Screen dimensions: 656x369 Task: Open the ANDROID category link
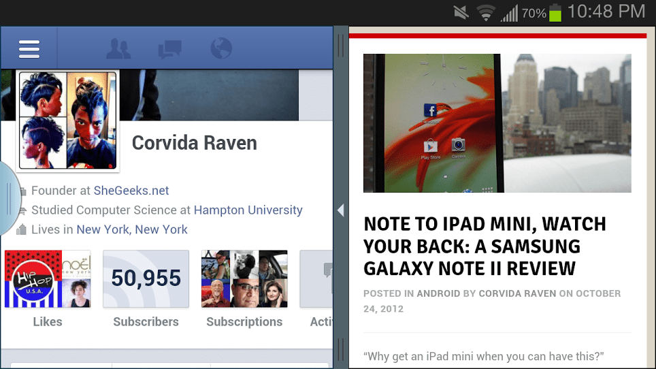click(438, 293)
